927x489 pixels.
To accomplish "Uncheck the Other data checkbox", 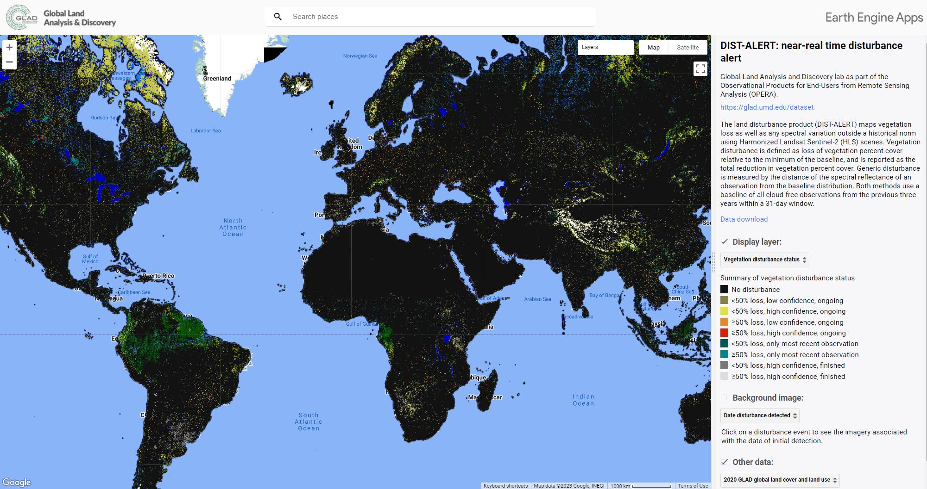I will click(724, 462).
